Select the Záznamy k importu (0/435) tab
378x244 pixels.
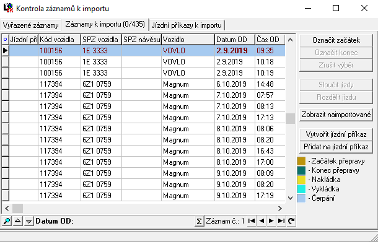coord(105,24)
